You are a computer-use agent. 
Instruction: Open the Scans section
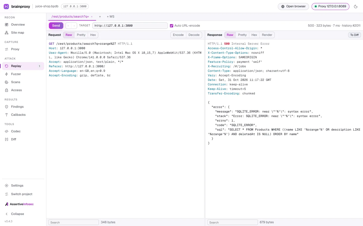click(x=23, y=82)
